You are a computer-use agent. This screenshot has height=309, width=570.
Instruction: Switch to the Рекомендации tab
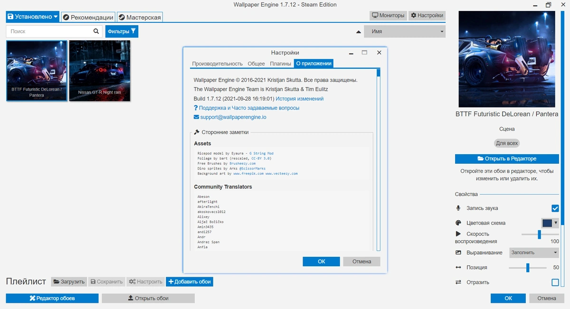point(88,17)
